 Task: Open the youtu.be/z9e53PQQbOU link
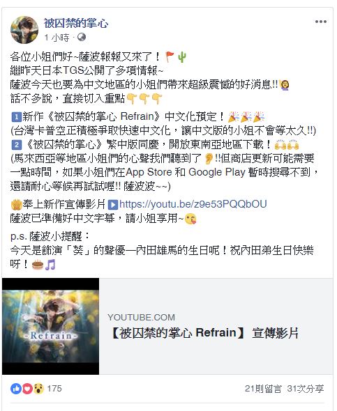pos(193,204)
